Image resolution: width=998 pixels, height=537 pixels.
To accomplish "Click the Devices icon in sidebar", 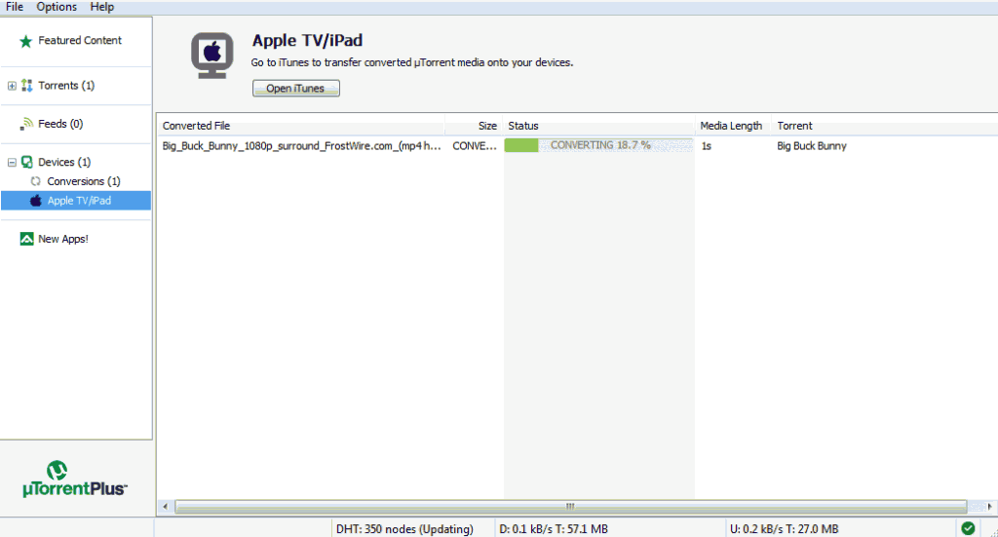I will (x=27, y=162).
